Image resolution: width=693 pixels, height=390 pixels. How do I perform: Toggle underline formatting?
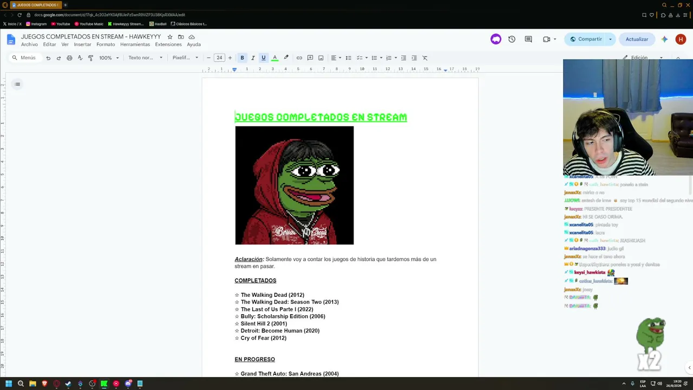(x=264, y=58)
